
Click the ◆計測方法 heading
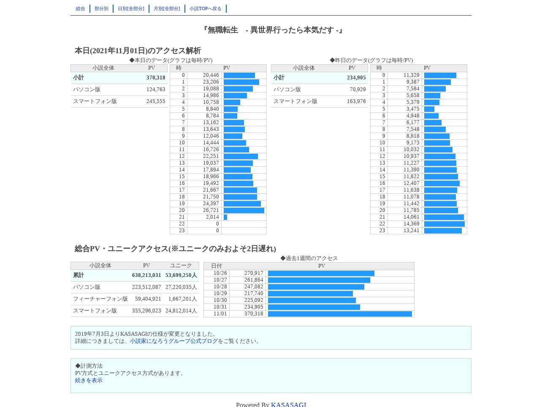pyautogui.click(x=89, y=366)
